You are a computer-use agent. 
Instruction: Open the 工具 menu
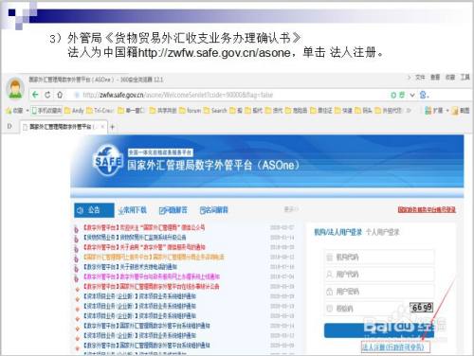(x=465, y=77)
